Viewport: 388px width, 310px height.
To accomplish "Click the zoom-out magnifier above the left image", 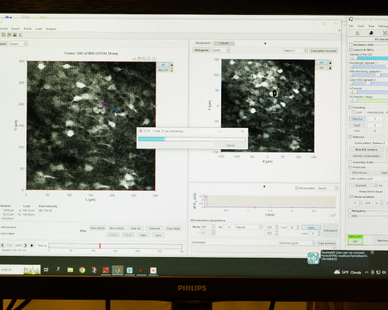I will click(x=149, y=59).
